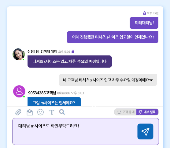This screenshot has width=170, height=148.
Task: Click the magnifying glass search icon
Action: click(x=62, y=112)
